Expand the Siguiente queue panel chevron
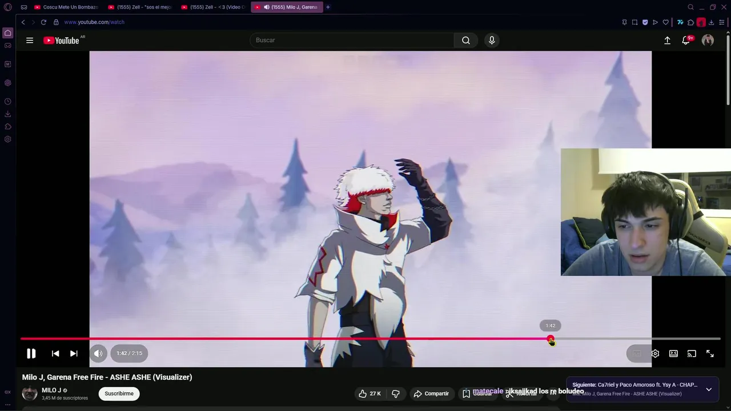731x411 pixels. coord(709,389)
